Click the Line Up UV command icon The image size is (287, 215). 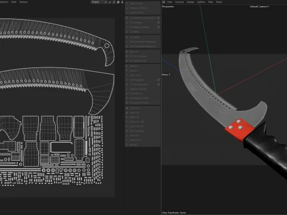[x=127, y=75]
